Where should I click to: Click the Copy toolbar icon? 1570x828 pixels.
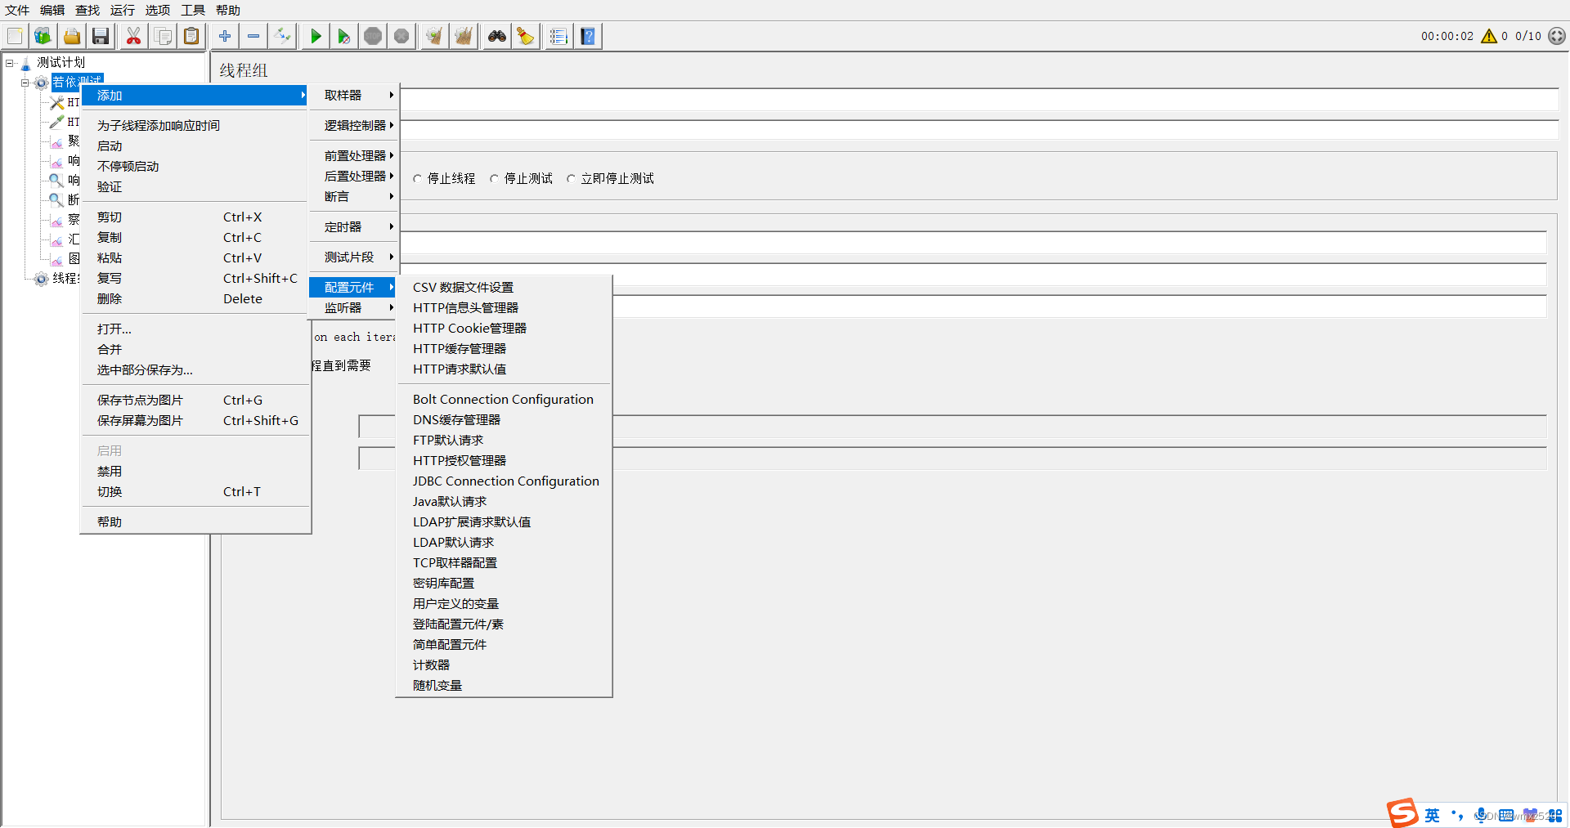click(x=163, y=36)
